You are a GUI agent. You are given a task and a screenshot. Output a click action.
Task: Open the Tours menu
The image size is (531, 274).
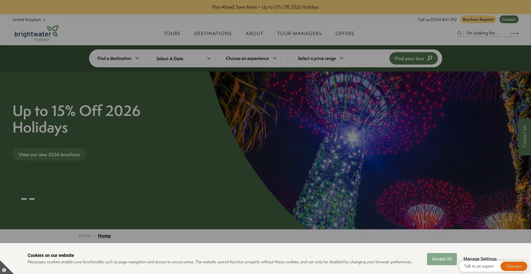[172, 33]
